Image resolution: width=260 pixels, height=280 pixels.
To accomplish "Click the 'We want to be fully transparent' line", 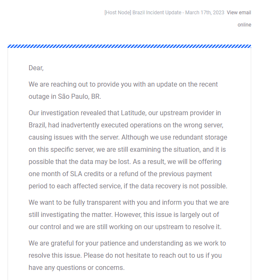I will 129,203.
